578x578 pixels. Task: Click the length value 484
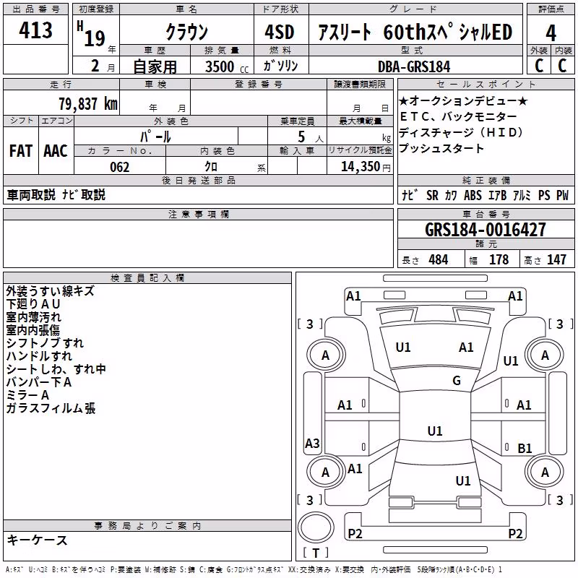[x=439, y=259]
